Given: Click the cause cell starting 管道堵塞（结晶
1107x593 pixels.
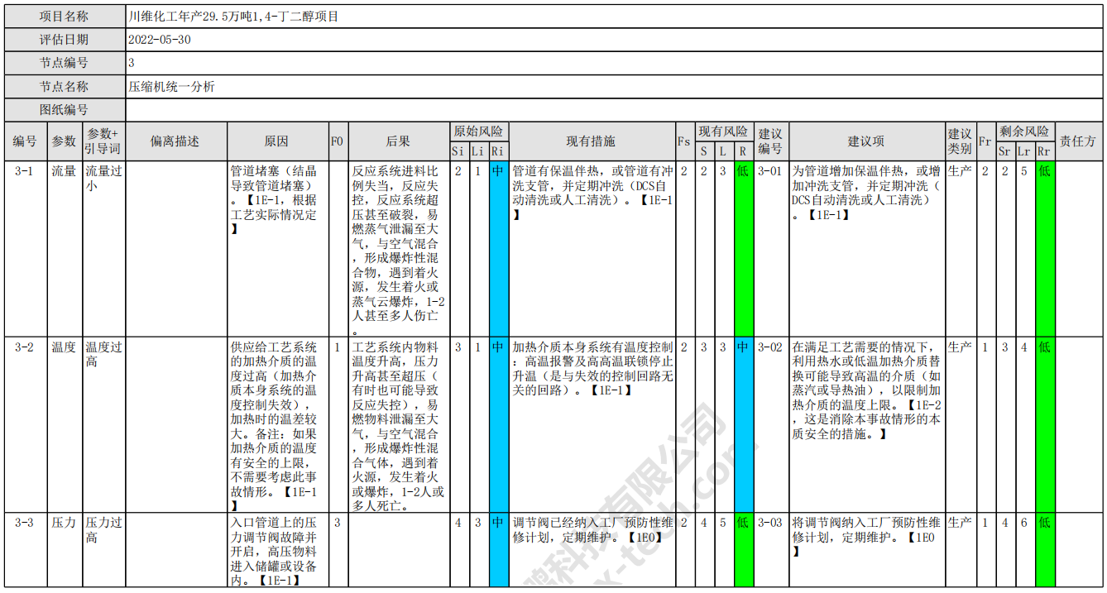Looking at the screenshot, I should click(277, 249).
